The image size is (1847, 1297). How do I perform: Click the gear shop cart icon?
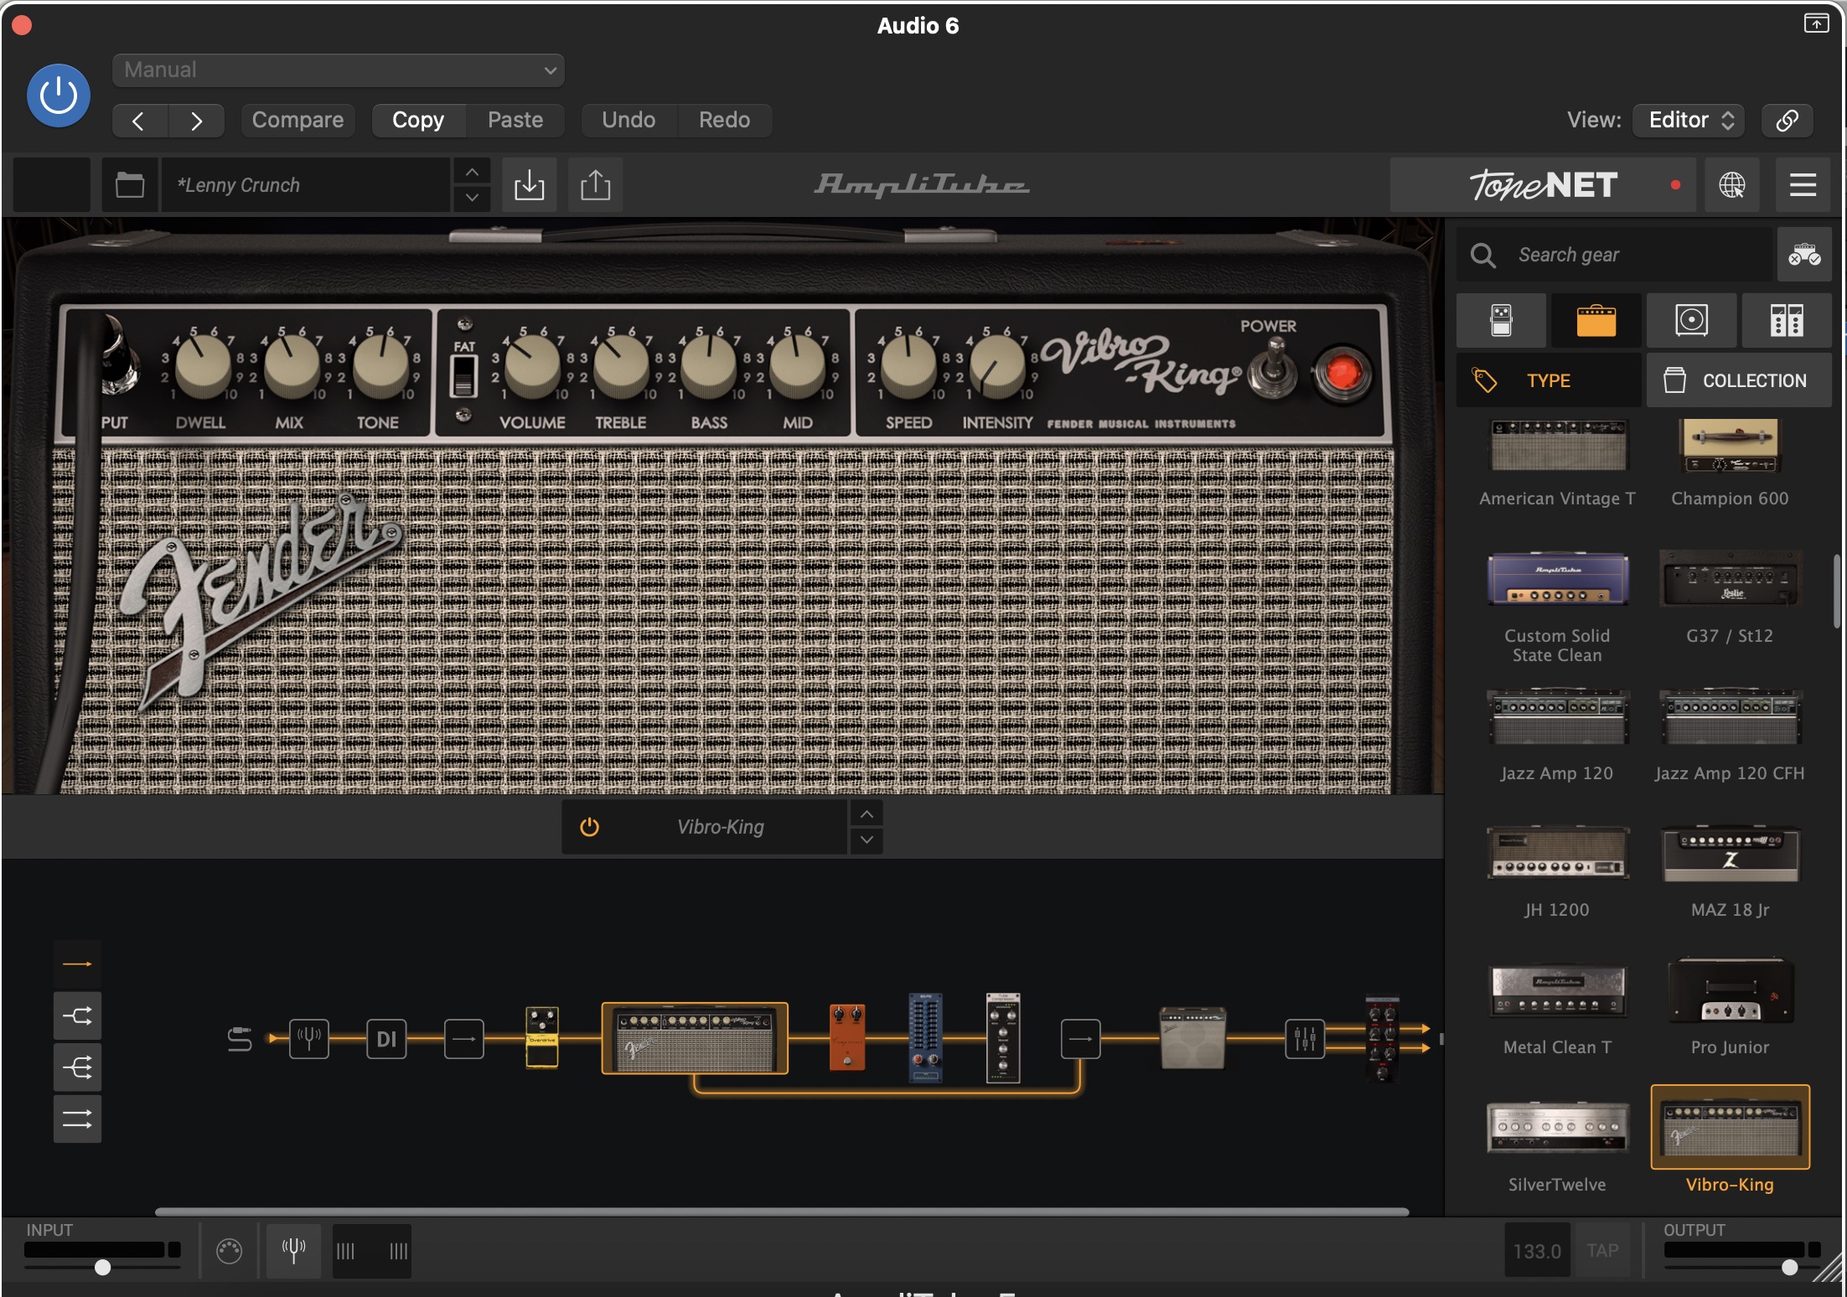pyautogui.click(x=1803, y=255)
